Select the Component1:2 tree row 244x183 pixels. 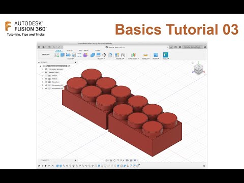point(53,88)
